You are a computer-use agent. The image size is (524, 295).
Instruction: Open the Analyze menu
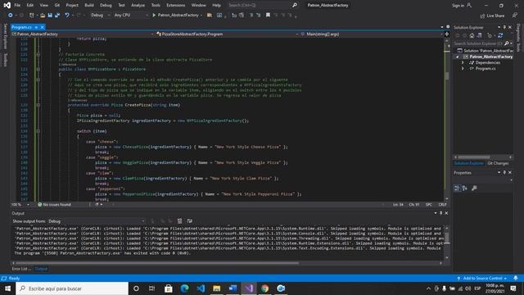pyautogui.click(x=138, y=6)
